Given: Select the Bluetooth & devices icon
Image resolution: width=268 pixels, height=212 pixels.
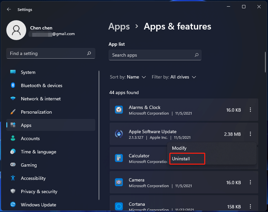Looking at the screenshot, I should pyautogui.click(x=13, y=85).
